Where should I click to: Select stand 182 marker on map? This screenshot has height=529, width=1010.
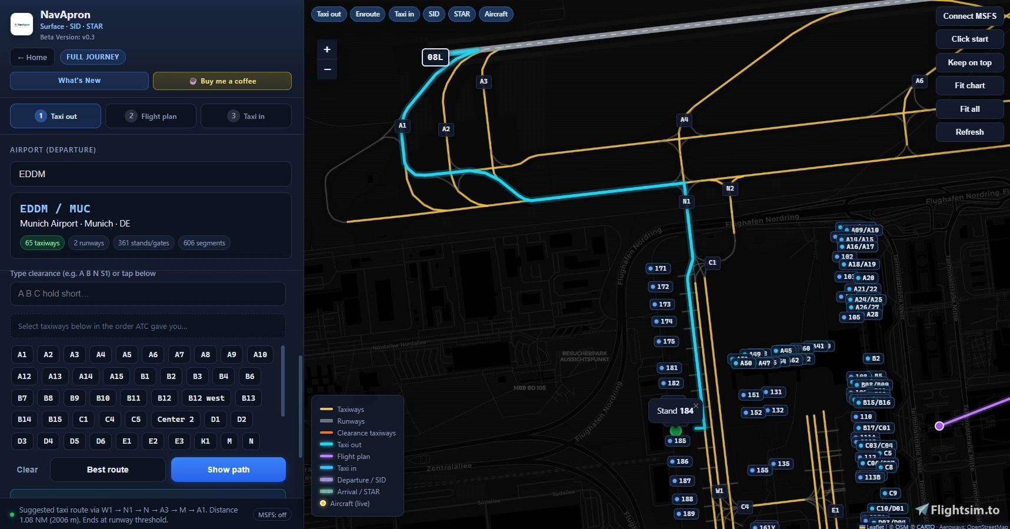point(671,383)
